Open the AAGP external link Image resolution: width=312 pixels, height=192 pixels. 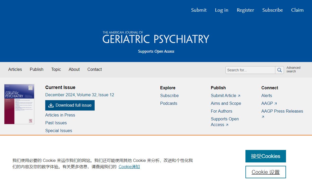click(x=269, y=103)
